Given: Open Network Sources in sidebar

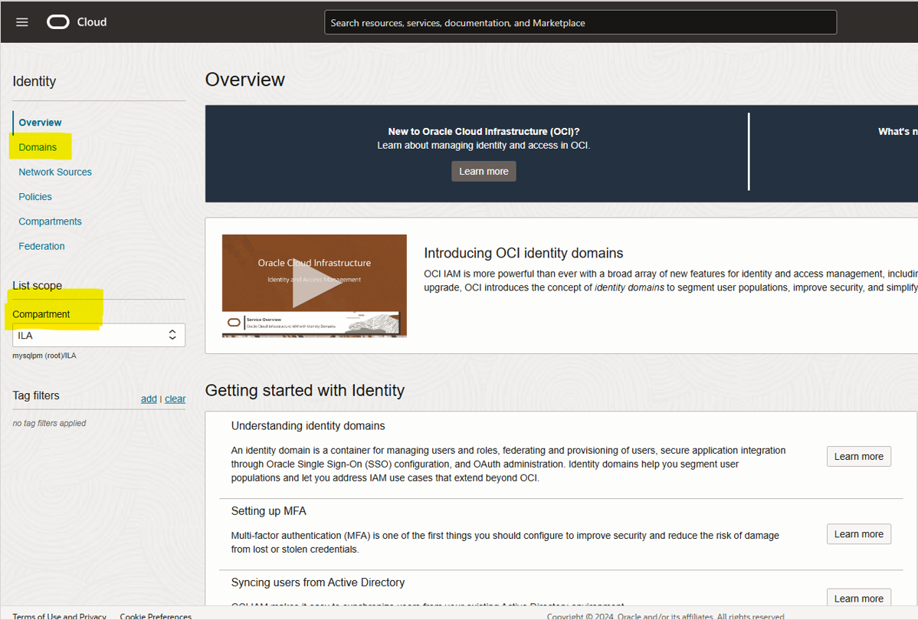Looking at the screenshot, I should click(x=55, y=172).
